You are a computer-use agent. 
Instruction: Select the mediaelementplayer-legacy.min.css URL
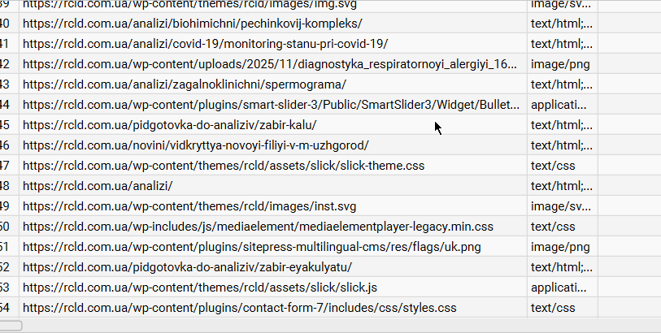(x=258, y=227)
